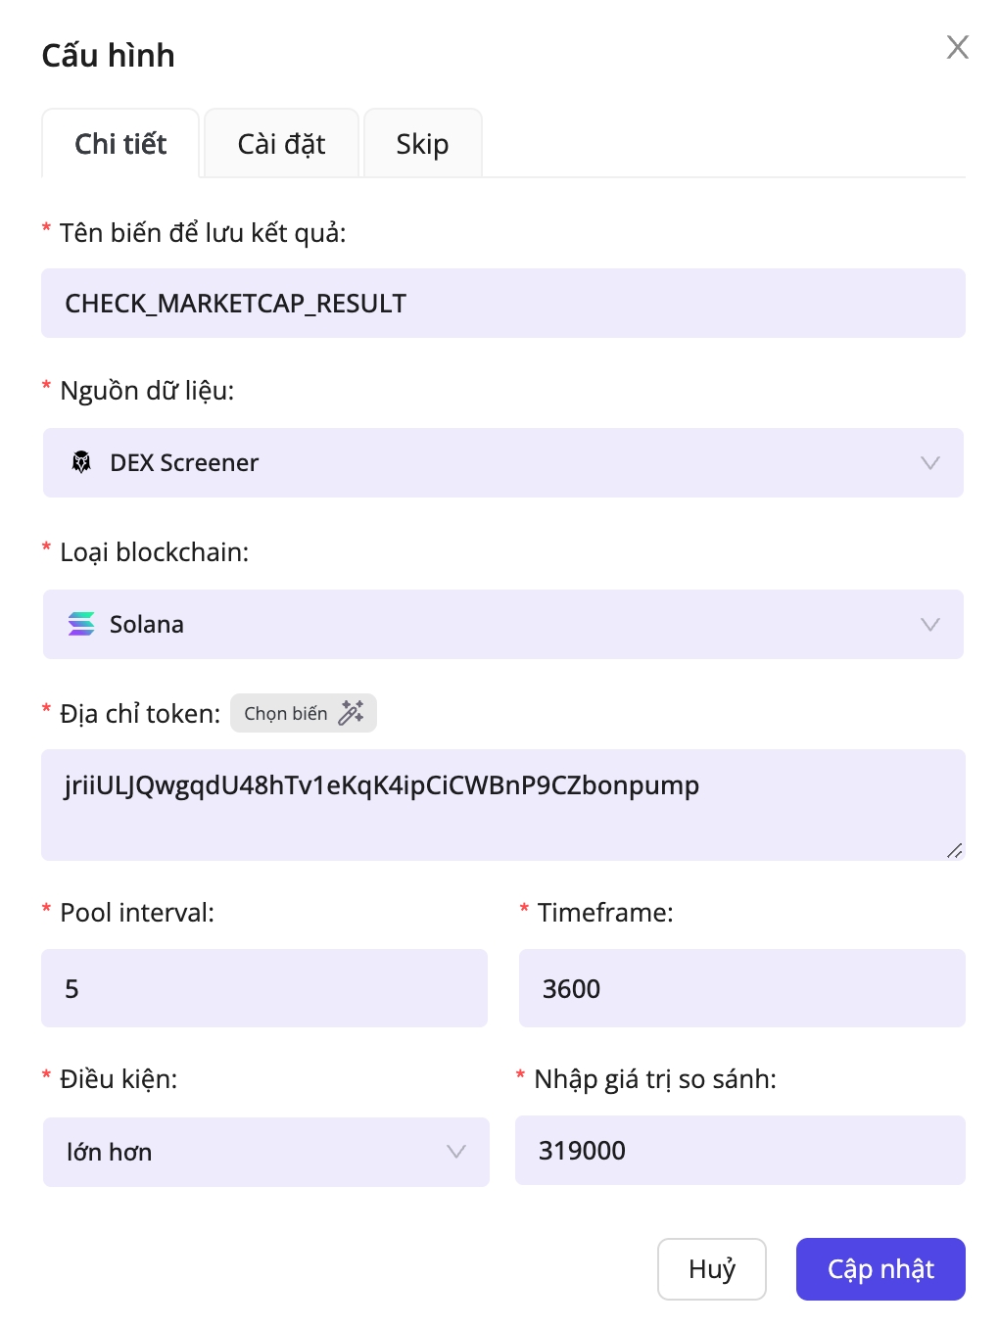Focus the comparison value field 319000

coord(739,1151)
